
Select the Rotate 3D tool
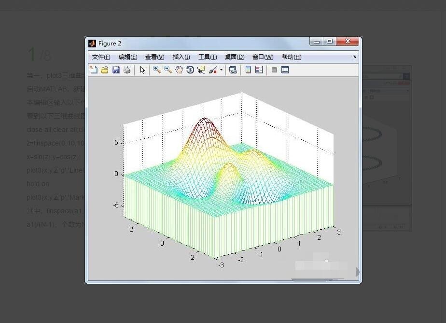[x=190, y=70]
